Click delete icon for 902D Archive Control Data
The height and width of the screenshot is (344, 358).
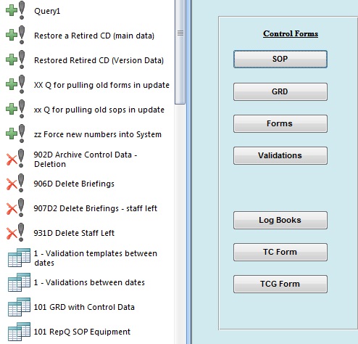[x=15, y=158]
